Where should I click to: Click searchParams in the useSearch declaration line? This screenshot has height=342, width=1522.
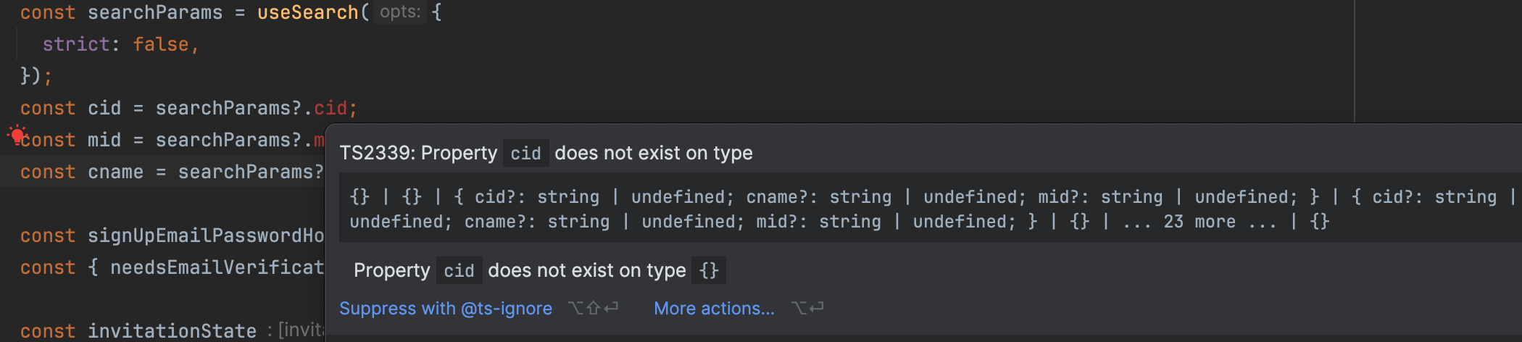[x=155, y=12]
